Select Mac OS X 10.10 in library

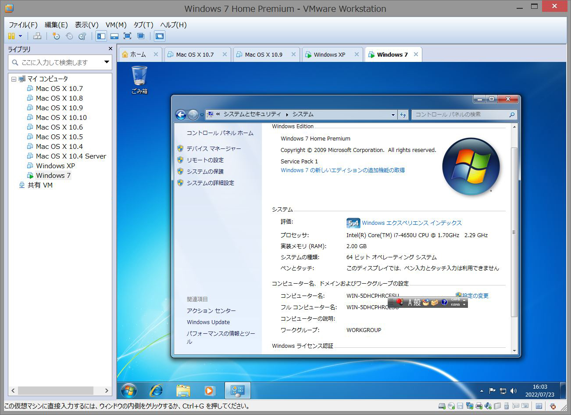click(61, 117)
